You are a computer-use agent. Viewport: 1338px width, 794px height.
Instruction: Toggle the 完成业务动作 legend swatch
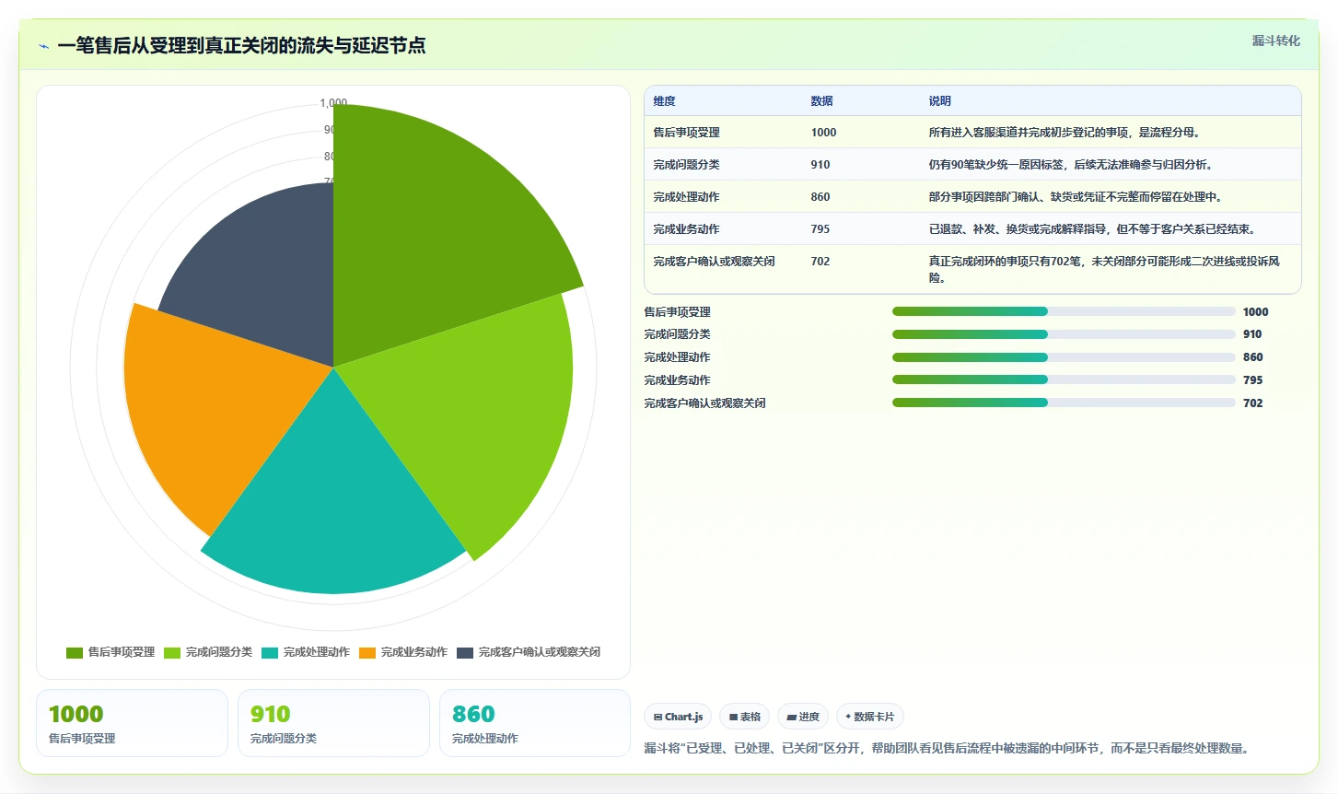(367, 652)
